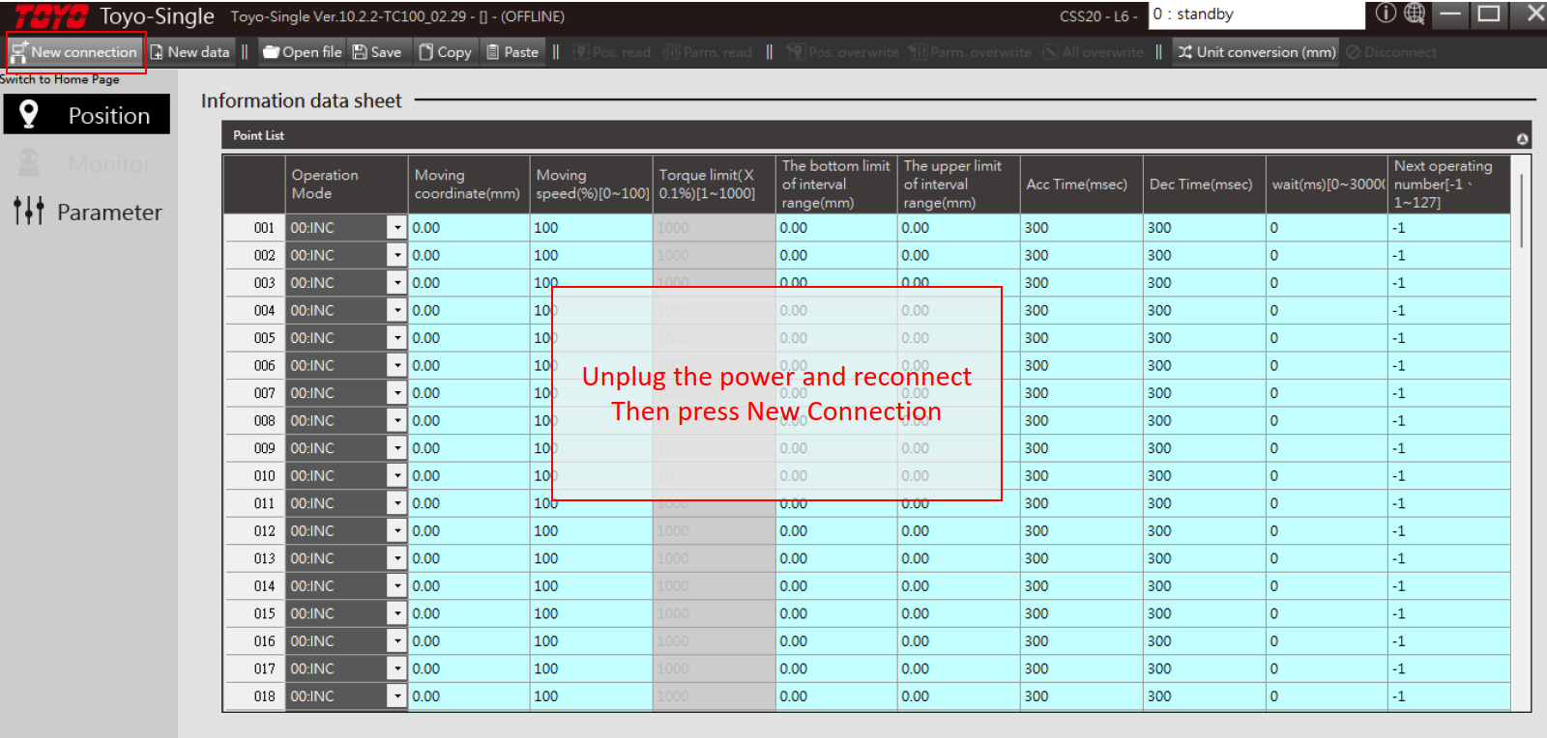Click the Operation Mode column header
Image resolution: width=1547 pixels, height=738 pixels.
(347, 184)
